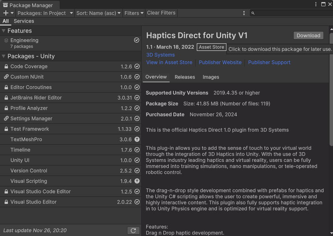Viewport: 333px width, 236px height.
Task: Open the 3D Systems publisher link
Action: coord(160,55)
